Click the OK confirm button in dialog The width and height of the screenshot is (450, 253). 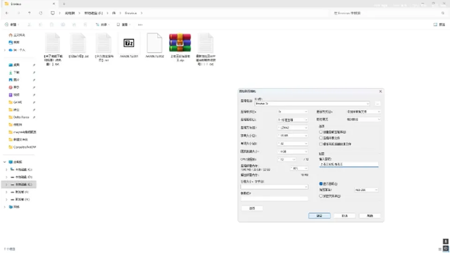(319, 216)
